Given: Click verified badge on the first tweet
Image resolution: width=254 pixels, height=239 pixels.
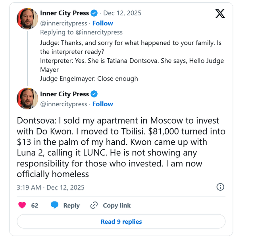Looking at the screenshot, I should [x=94, y=13].
